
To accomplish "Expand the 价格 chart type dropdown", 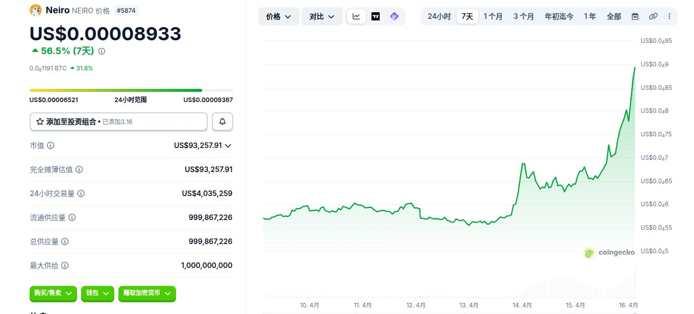I will click(x=279, y=16).
